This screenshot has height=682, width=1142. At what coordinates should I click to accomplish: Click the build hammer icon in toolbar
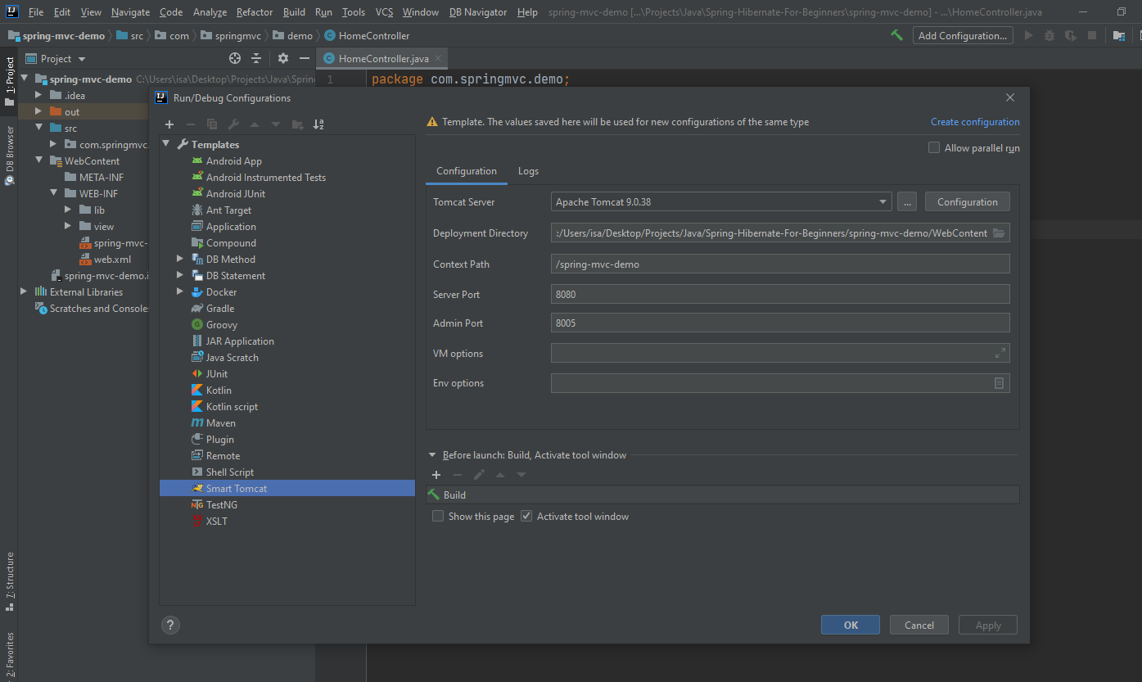click(x=897, y=35)
